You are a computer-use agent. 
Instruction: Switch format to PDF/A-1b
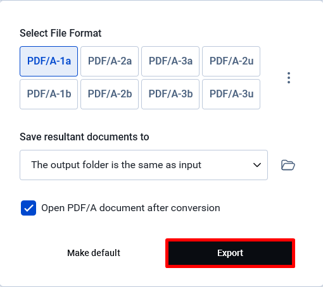click(49, 94)
